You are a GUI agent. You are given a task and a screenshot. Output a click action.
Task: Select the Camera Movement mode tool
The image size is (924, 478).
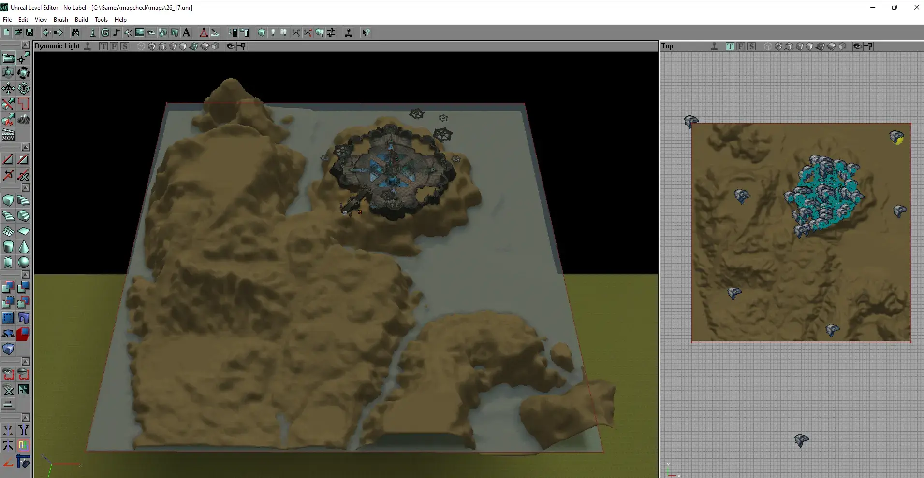8,58
